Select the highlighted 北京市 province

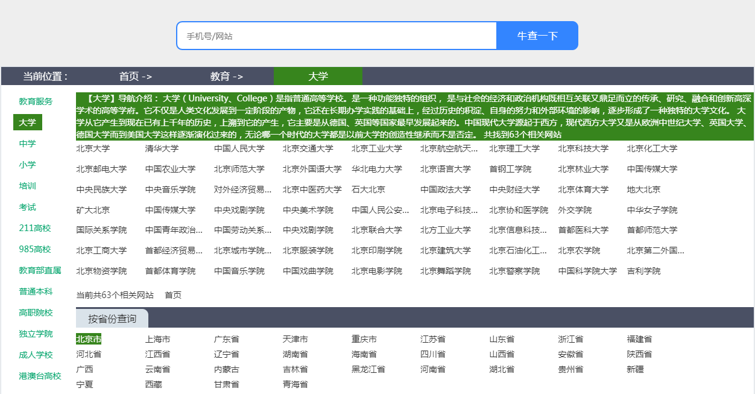[x=89, y=339]
